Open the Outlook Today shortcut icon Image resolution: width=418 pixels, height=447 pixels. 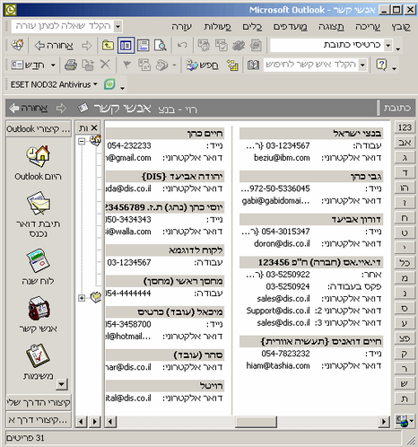pos(38,156)
